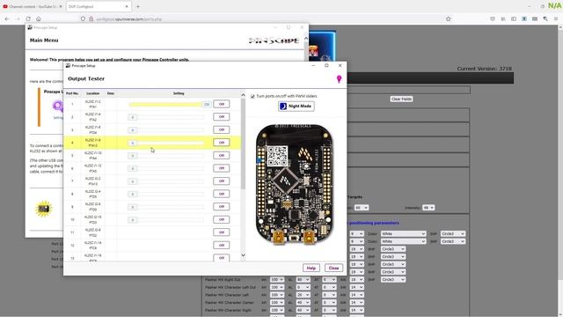Click the magnifier icon in browser toolbar
Image resolution: width=563 pixels, height=317 pixels.
(545, 18)
